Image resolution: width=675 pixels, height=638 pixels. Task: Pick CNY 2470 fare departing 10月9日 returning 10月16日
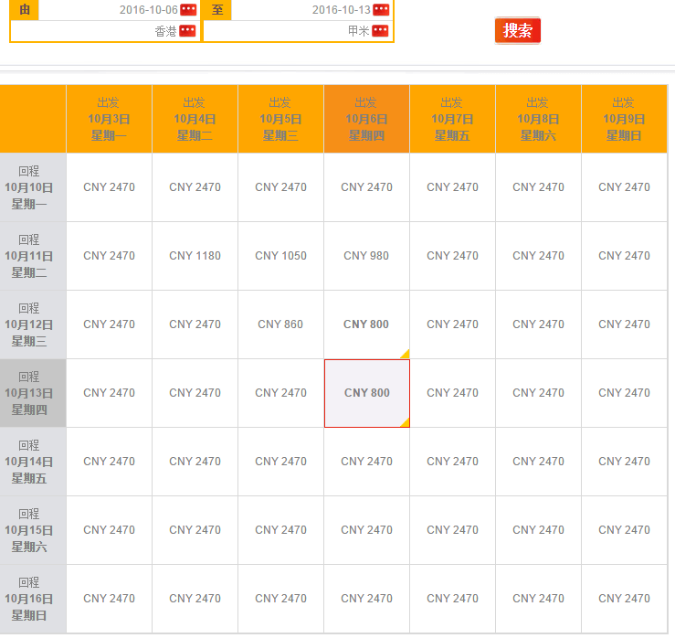[624, 599]
